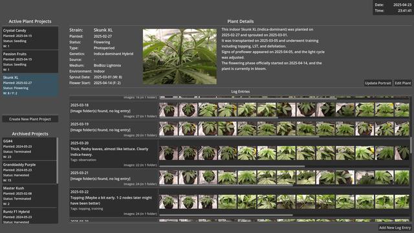This screenshot has height=233, width=414.
Task: Click the Archived Projects list scrollbar
Action: click(x=58, y=161)
